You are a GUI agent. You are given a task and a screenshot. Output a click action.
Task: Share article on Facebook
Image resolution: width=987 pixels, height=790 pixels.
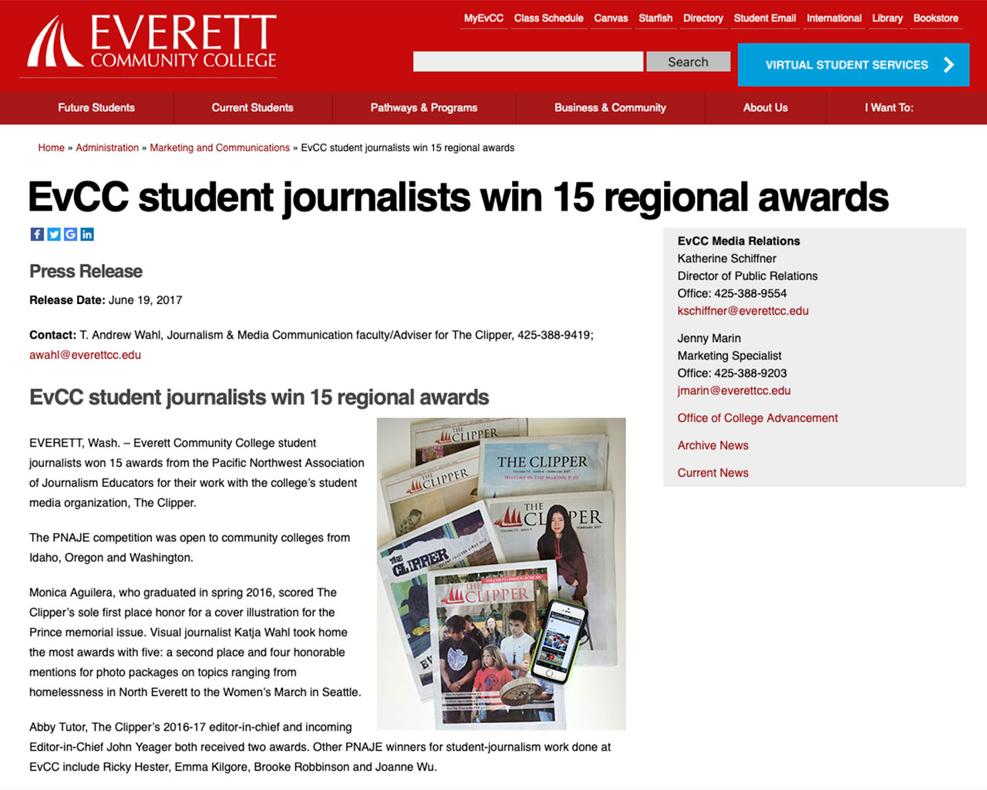tap(37, 235)
